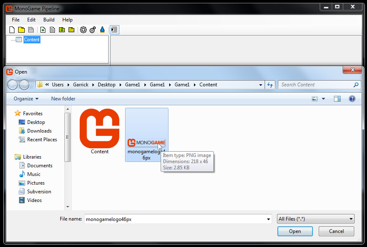Click the Build gear icon
The image size is (367, 247).
tap(83, 30)
